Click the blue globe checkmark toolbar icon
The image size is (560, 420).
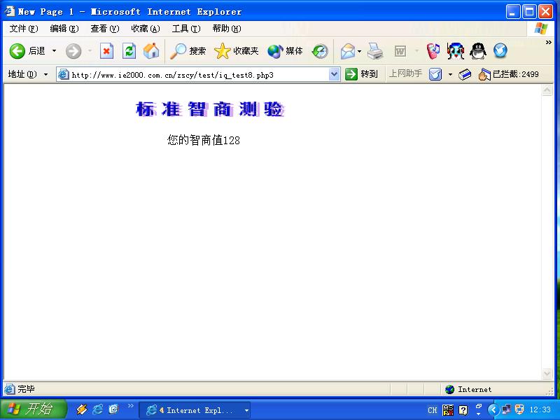tap(500, 51)
